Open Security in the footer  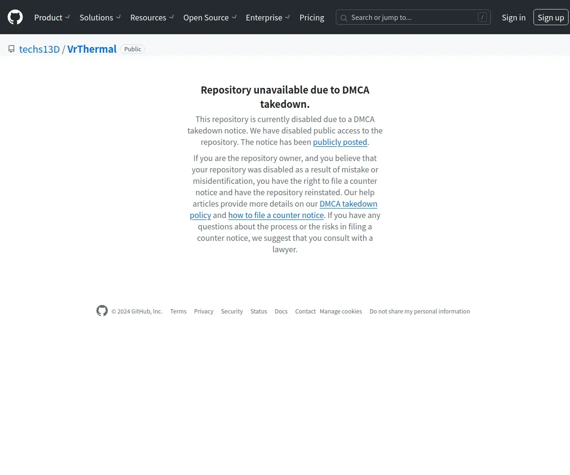232,312
